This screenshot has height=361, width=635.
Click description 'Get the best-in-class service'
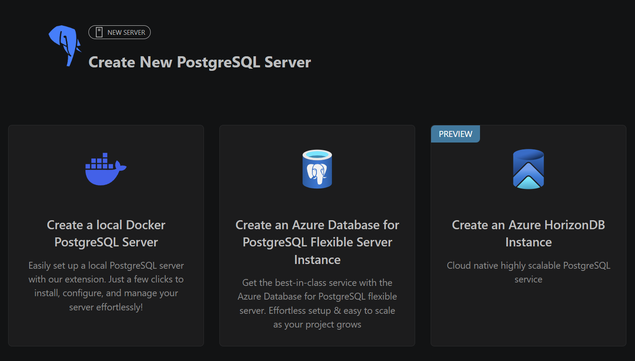(x=317, y=303)
